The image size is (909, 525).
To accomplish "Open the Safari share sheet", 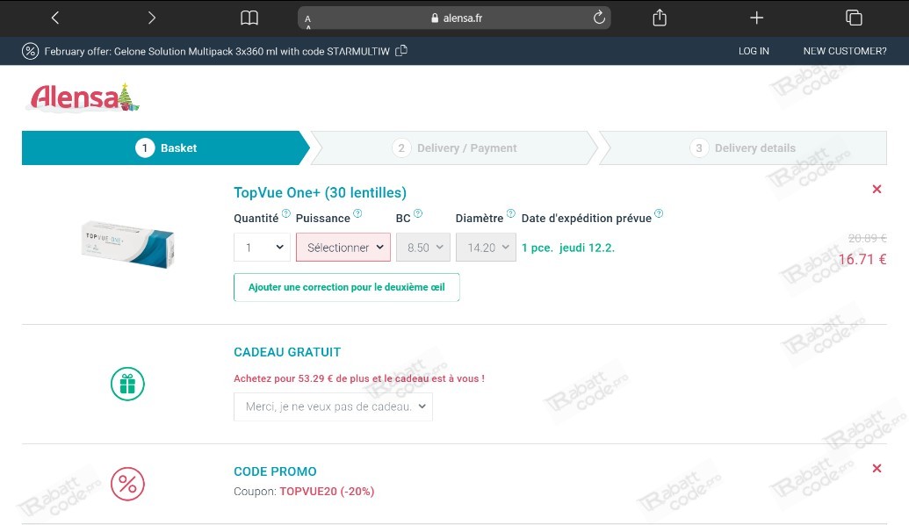I will 660,18.
